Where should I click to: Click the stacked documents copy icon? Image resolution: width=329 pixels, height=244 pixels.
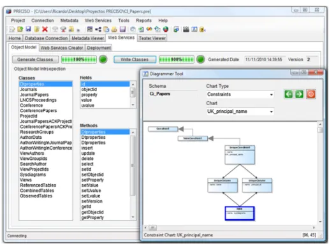coord(106,29)
